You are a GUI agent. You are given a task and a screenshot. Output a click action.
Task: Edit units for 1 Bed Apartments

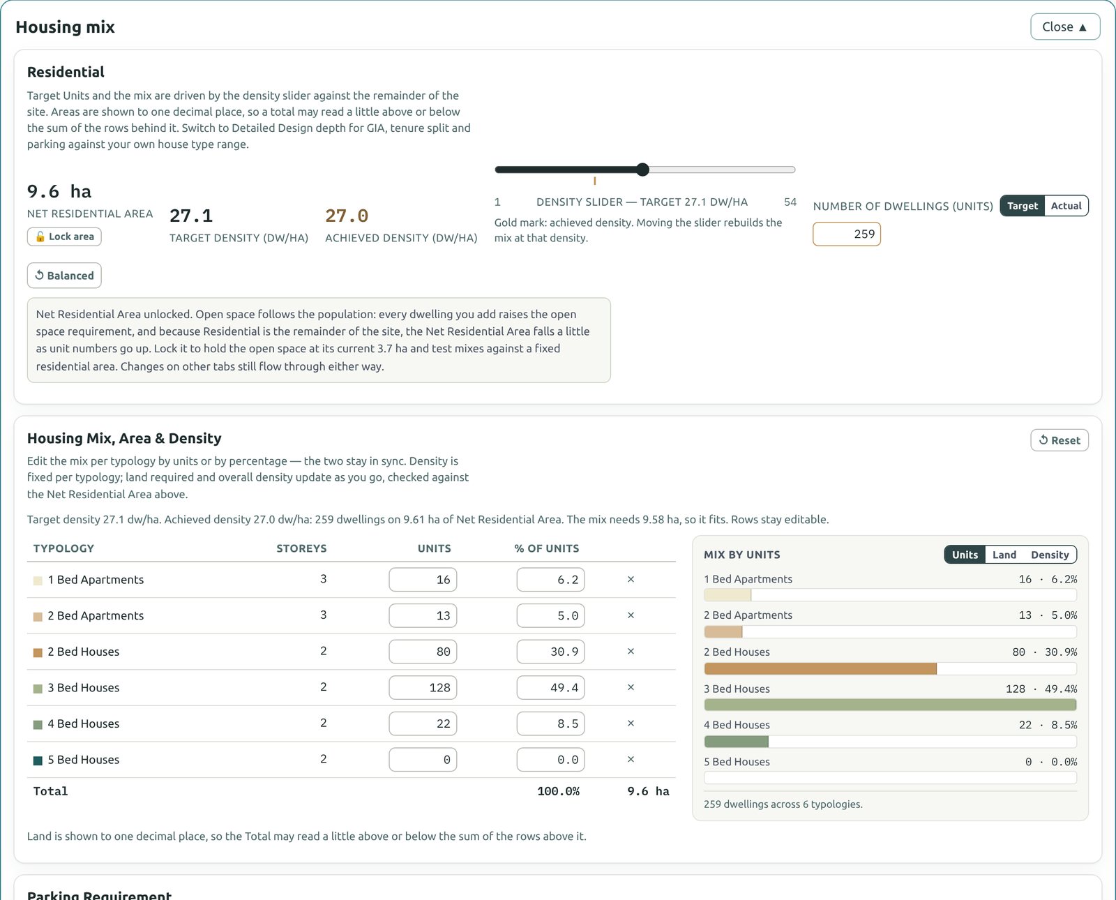[x=423, y=580]
